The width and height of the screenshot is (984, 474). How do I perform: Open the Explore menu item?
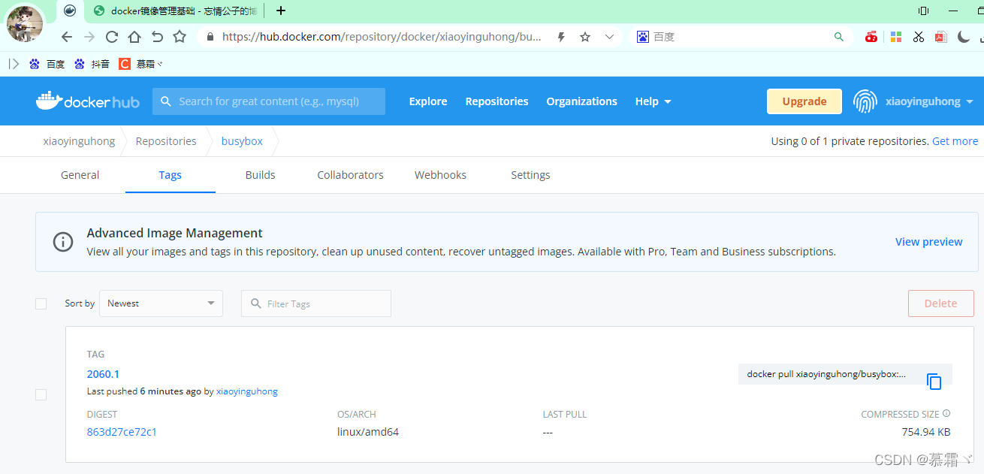[428, 101]
